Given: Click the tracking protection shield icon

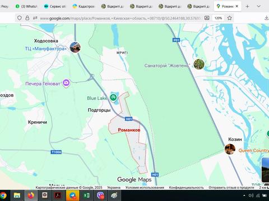Looking at the screenshot, I should [20, 18].
